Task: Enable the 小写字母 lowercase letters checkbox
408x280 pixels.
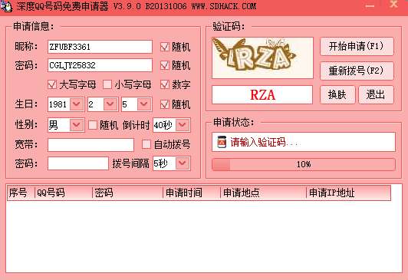Action: 107,84
